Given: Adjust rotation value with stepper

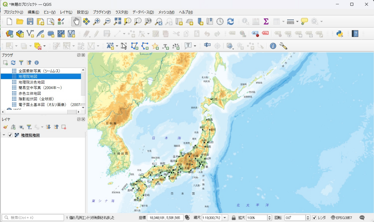Looking at the screenshot, I should tap(308, 218).
